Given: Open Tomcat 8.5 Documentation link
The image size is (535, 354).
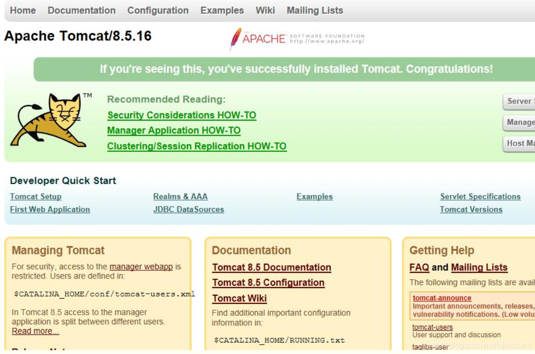Looking at the screenshot, I should click(x=272, y=268).
